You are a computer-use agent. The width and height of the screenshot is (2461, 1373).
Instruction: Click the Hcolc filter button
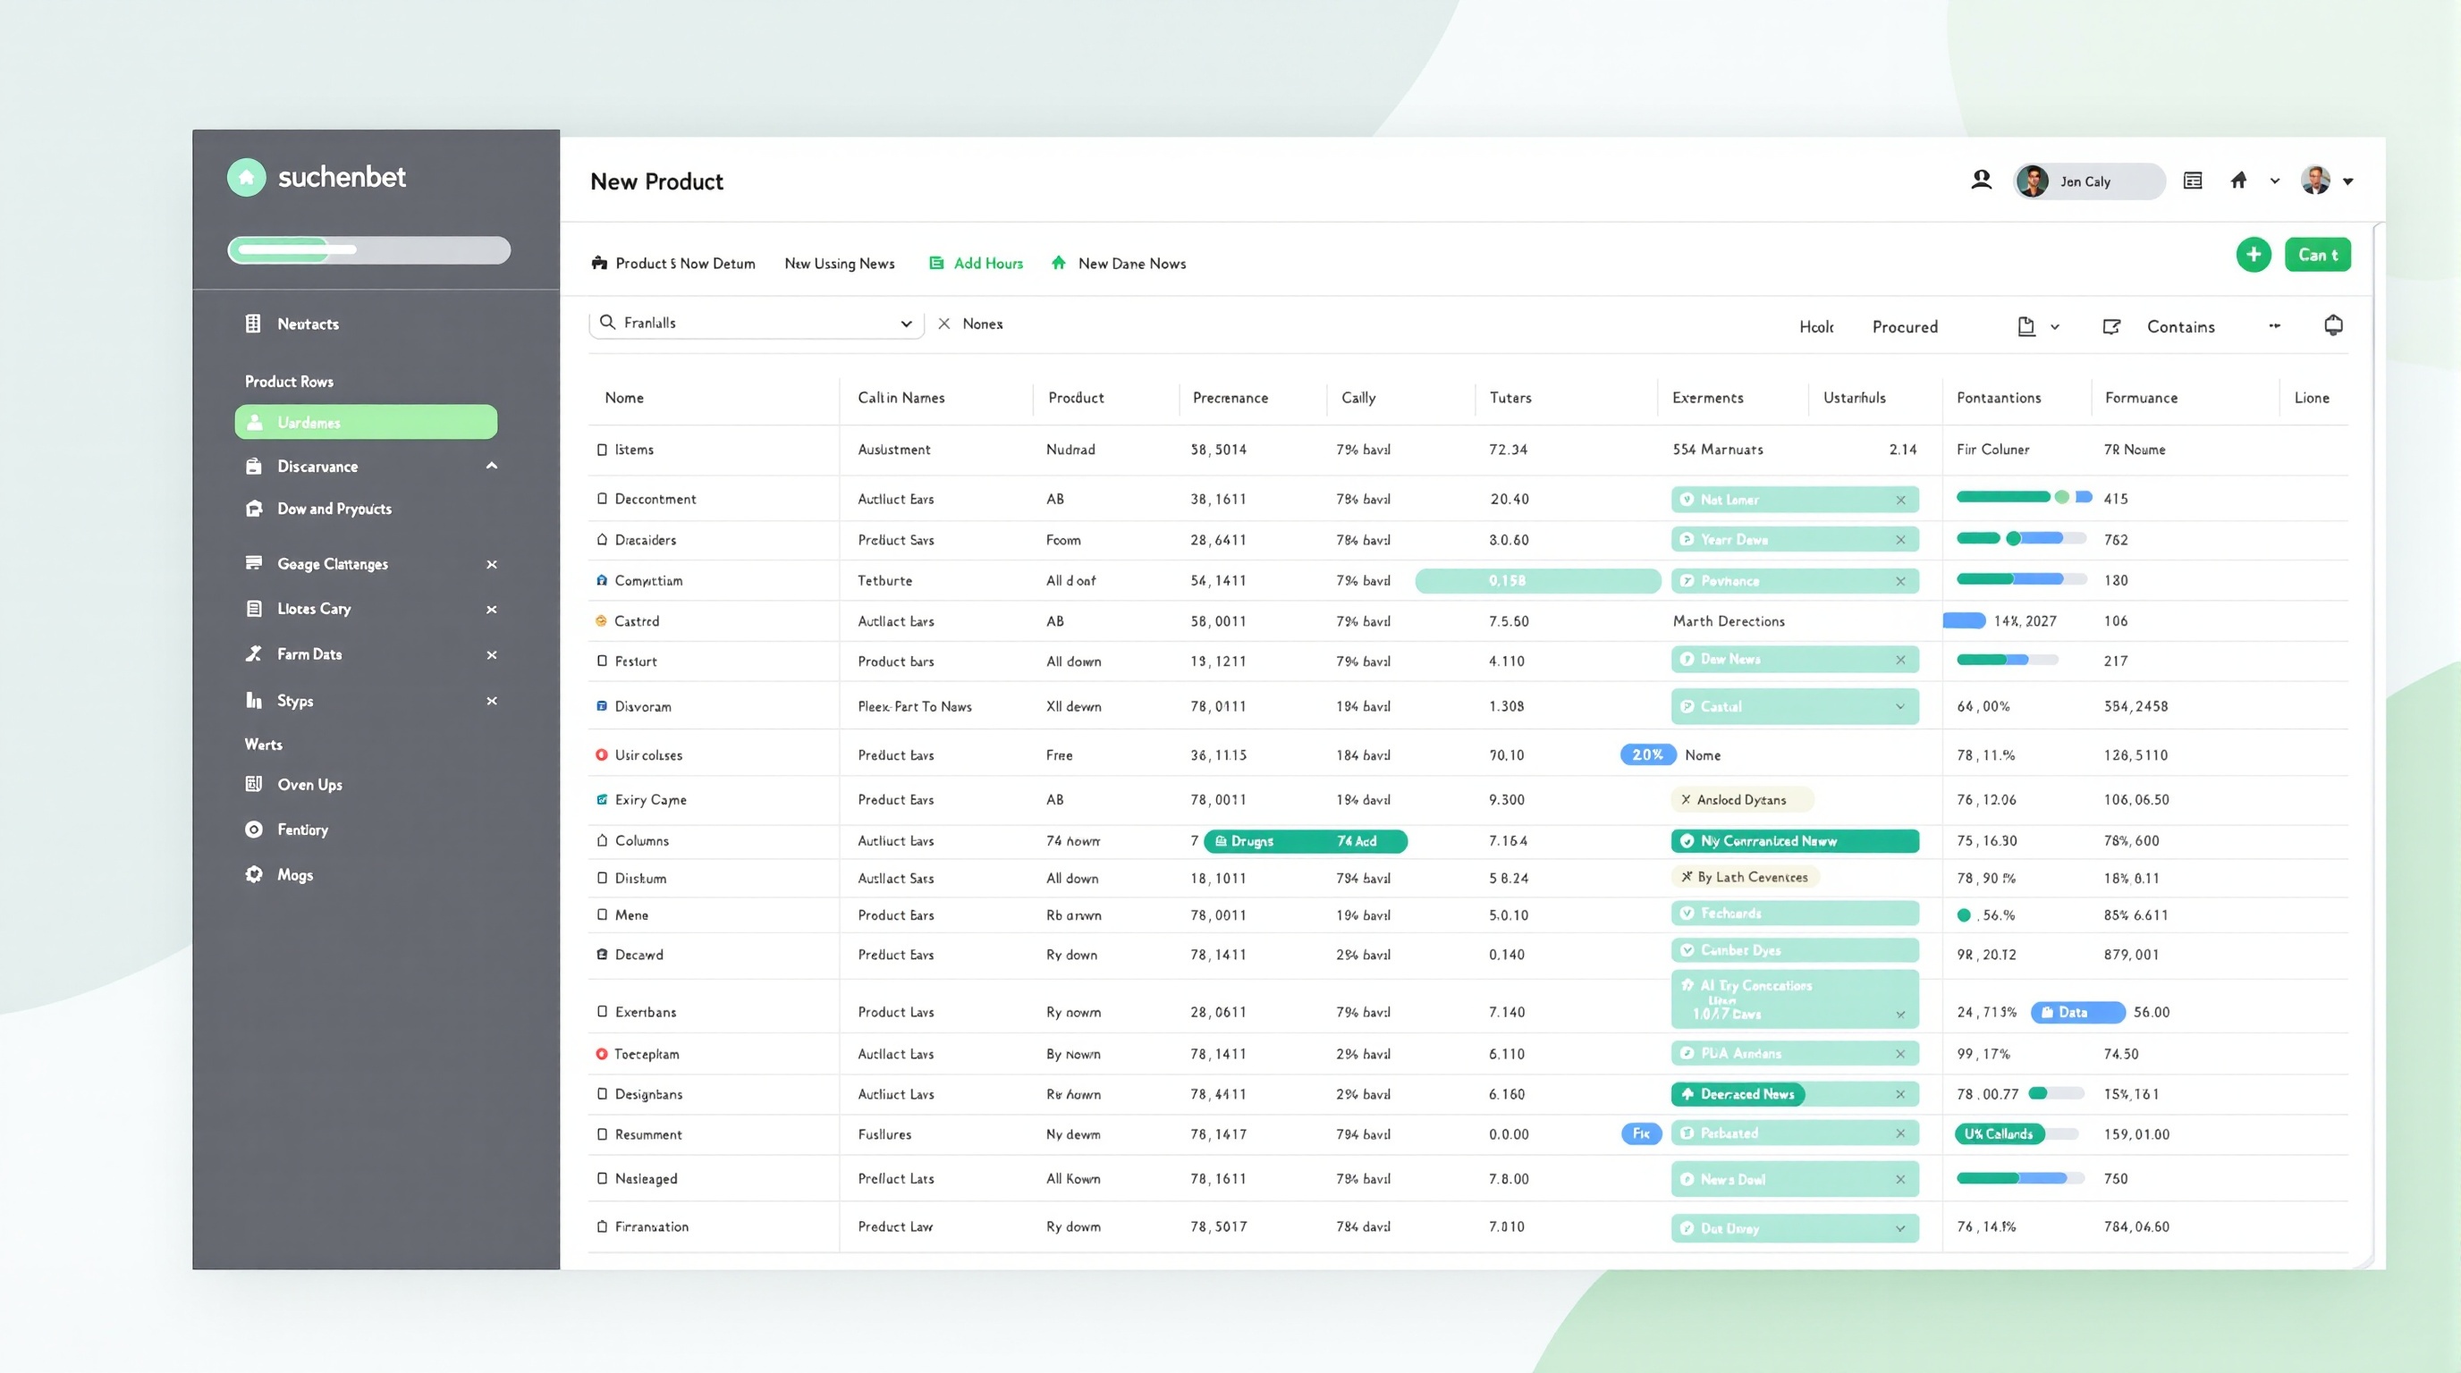[x=1816, y=326]
